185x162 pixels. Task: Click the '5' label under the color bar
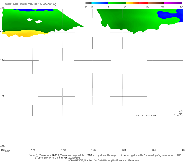point(92,7)
